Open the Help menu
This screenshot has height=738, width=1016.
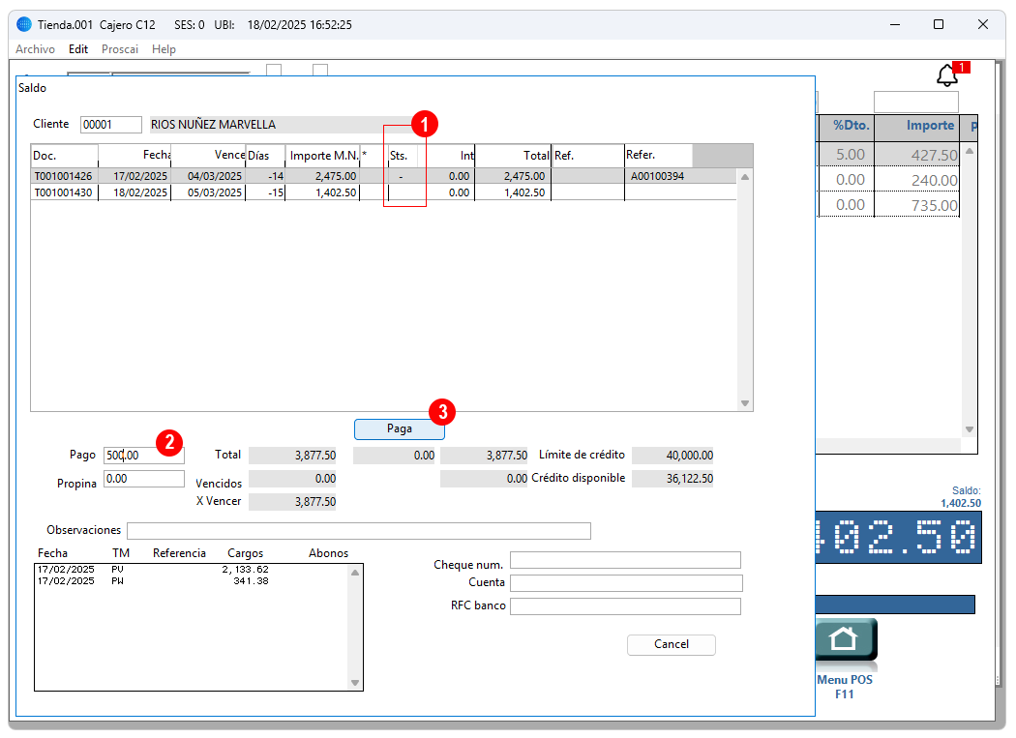pos(164,49)
